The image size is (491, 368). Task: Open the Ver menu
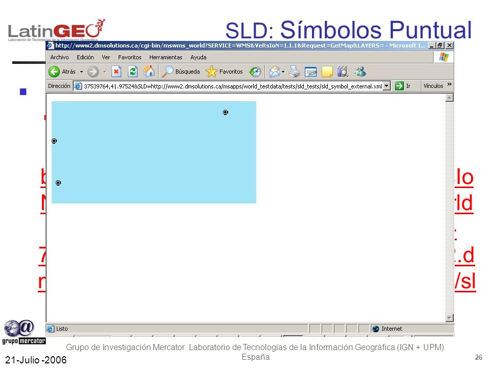[x=106, y=57]
